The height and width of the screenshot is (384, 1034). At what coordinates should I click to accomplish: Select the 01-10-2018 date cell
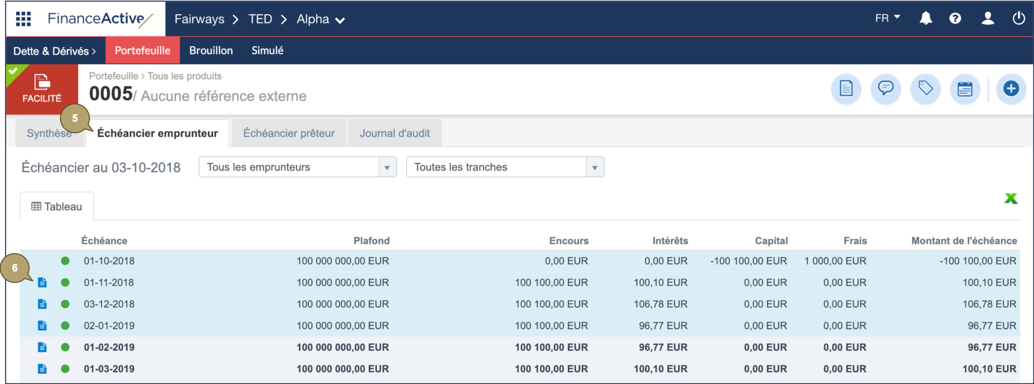tap(109, 261)
